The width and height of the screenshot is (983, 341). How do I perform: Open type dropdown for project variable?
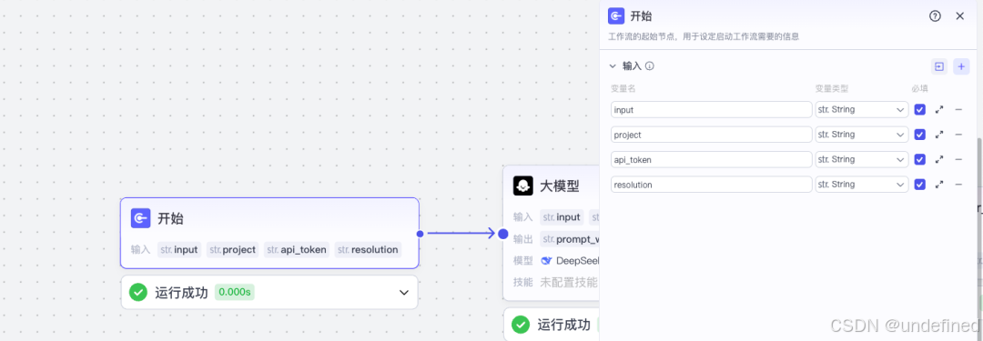[x=861, y=135]
